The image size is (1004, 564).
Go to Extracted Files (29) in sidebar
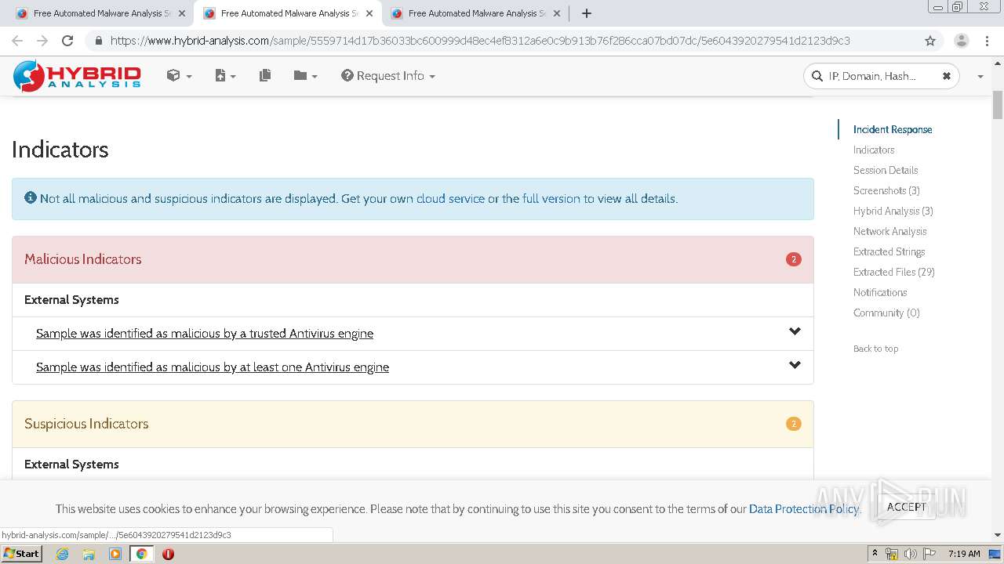[894, 273]
